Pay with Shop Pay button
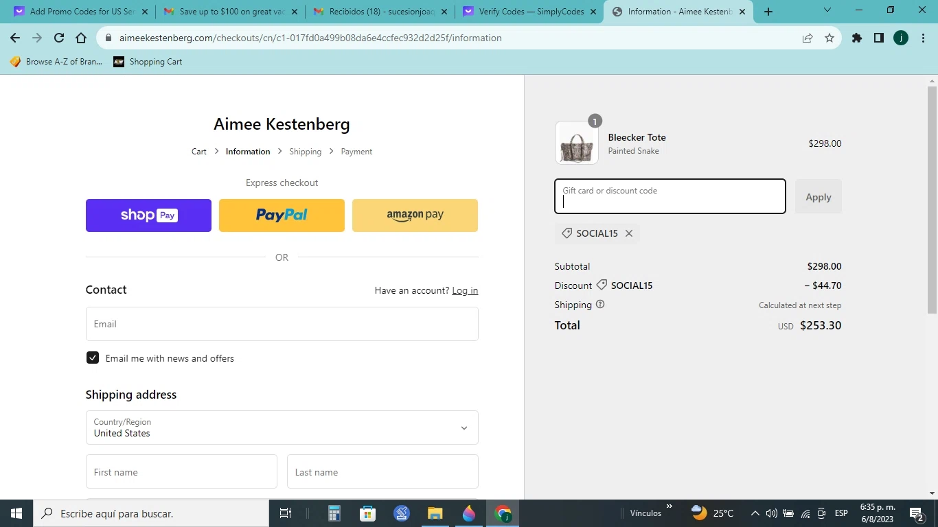This screenshot has height=527, width=938. (x=148, y=215)
